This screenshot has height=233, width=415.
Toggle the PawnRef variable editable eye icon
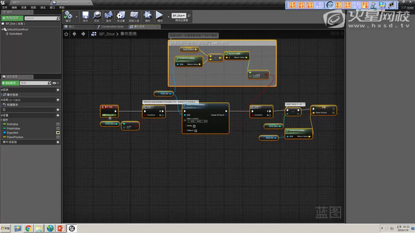[x=58, y=133]
